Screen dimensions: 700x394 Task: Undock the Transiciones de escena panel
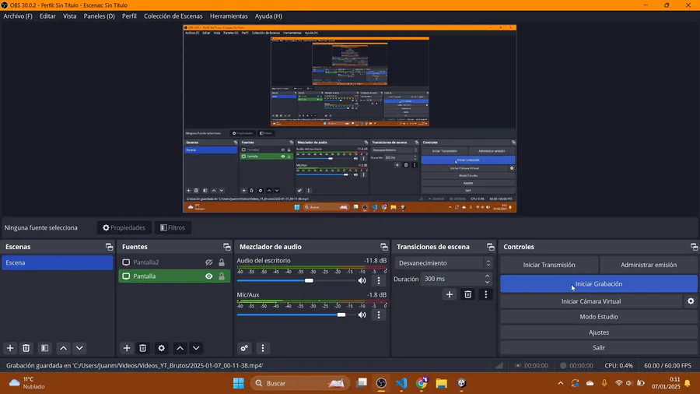[491, 247]
